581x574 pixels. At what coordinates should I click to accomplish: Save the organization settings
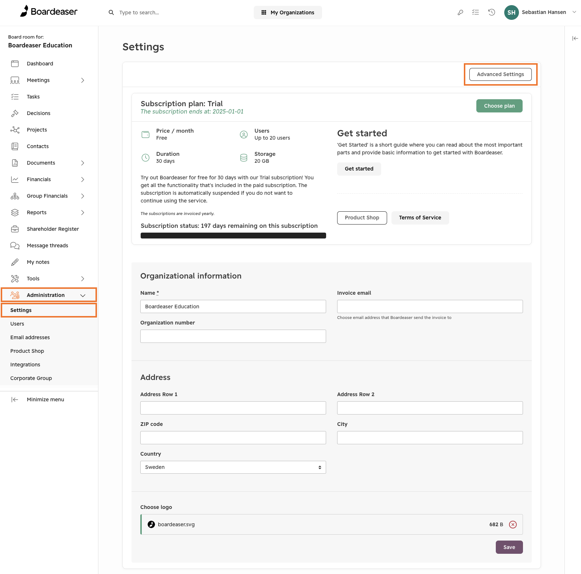tap(509, 547)
